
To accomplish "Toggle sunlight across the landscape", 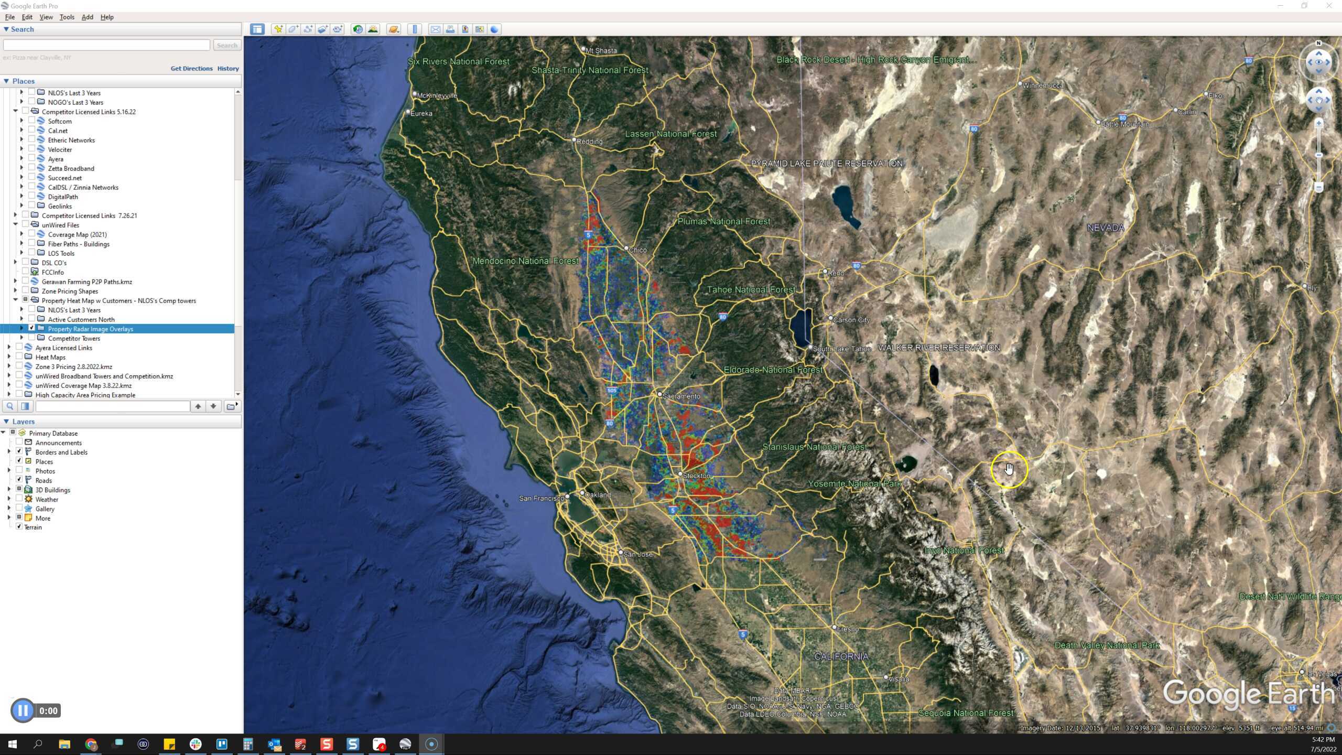I will click(x=373, y=29).
